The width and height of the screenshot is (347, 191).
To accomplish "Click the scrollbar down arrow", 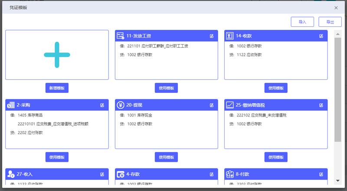I will click(x=337, y=181).
